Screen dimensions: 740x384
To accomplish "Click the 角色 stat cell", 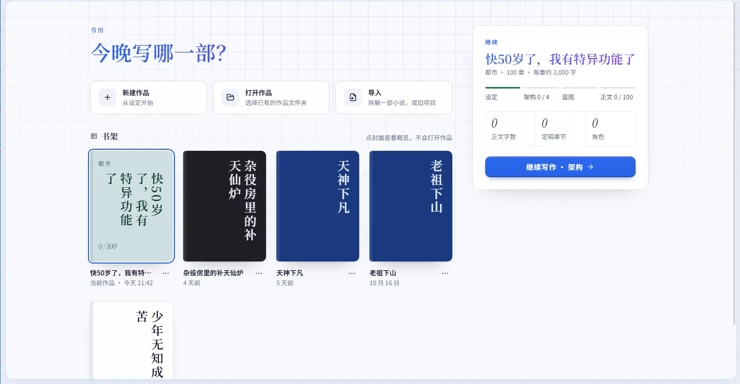I will tap(610, 129).
